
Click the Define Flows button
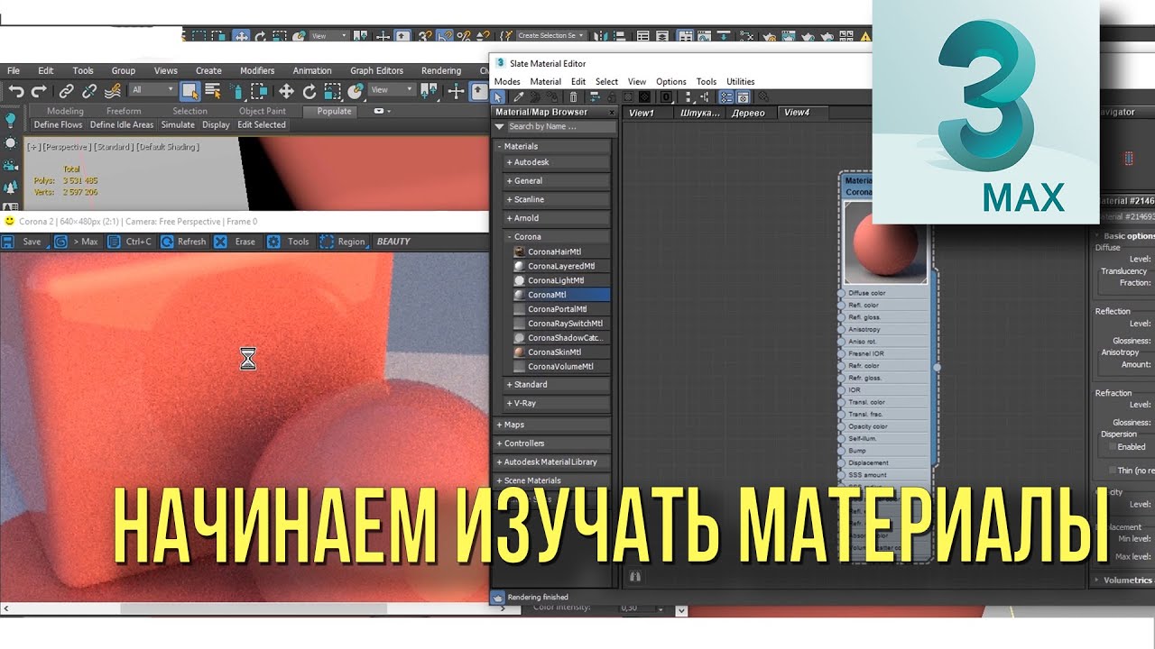[58, 125]
